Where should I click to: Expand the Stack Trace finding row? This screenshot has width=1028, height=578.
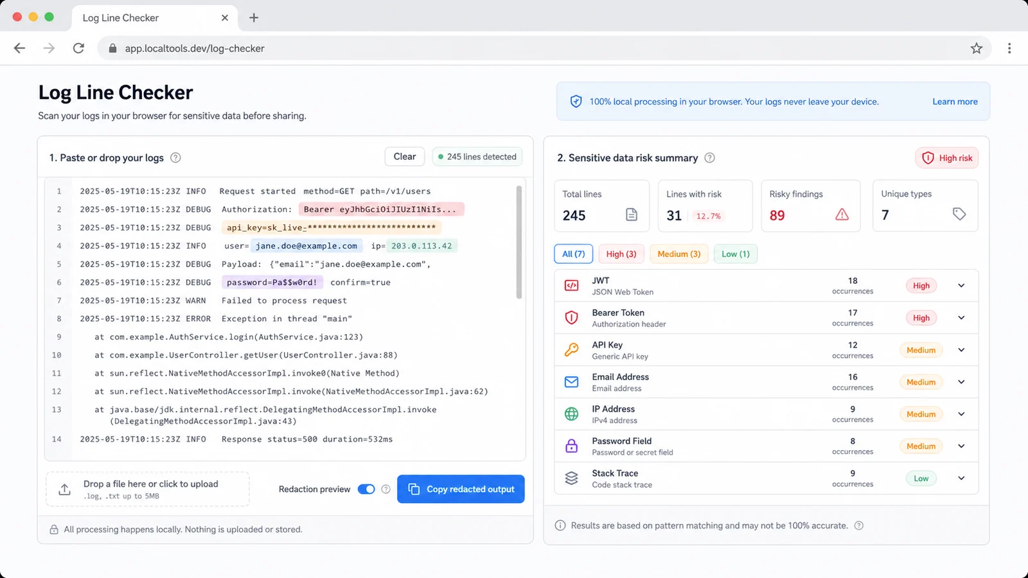(x=962, y=478)
